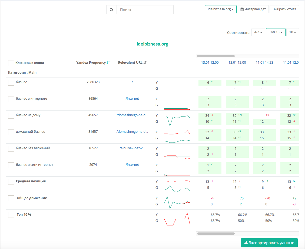Click sparkline chart for Общее движение
Image resolution: width=305 pixels, height=249 pixels.
click(177, 202)
